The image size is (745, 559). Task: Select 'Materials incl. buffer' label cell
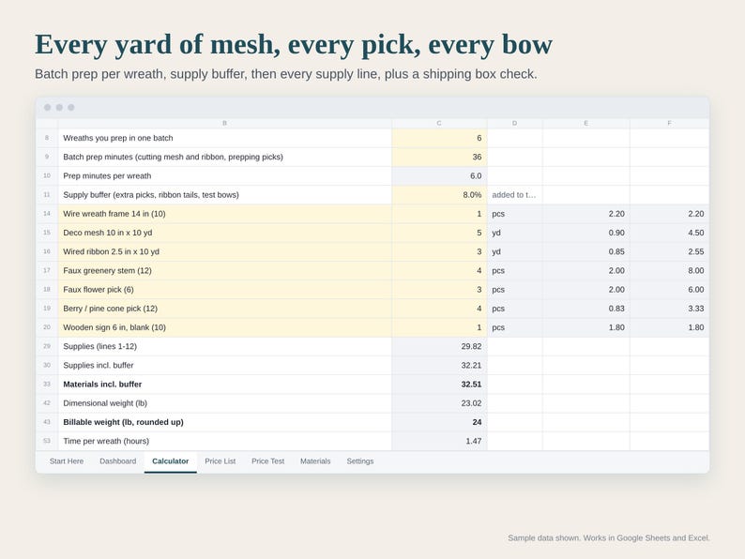point(225,385)
